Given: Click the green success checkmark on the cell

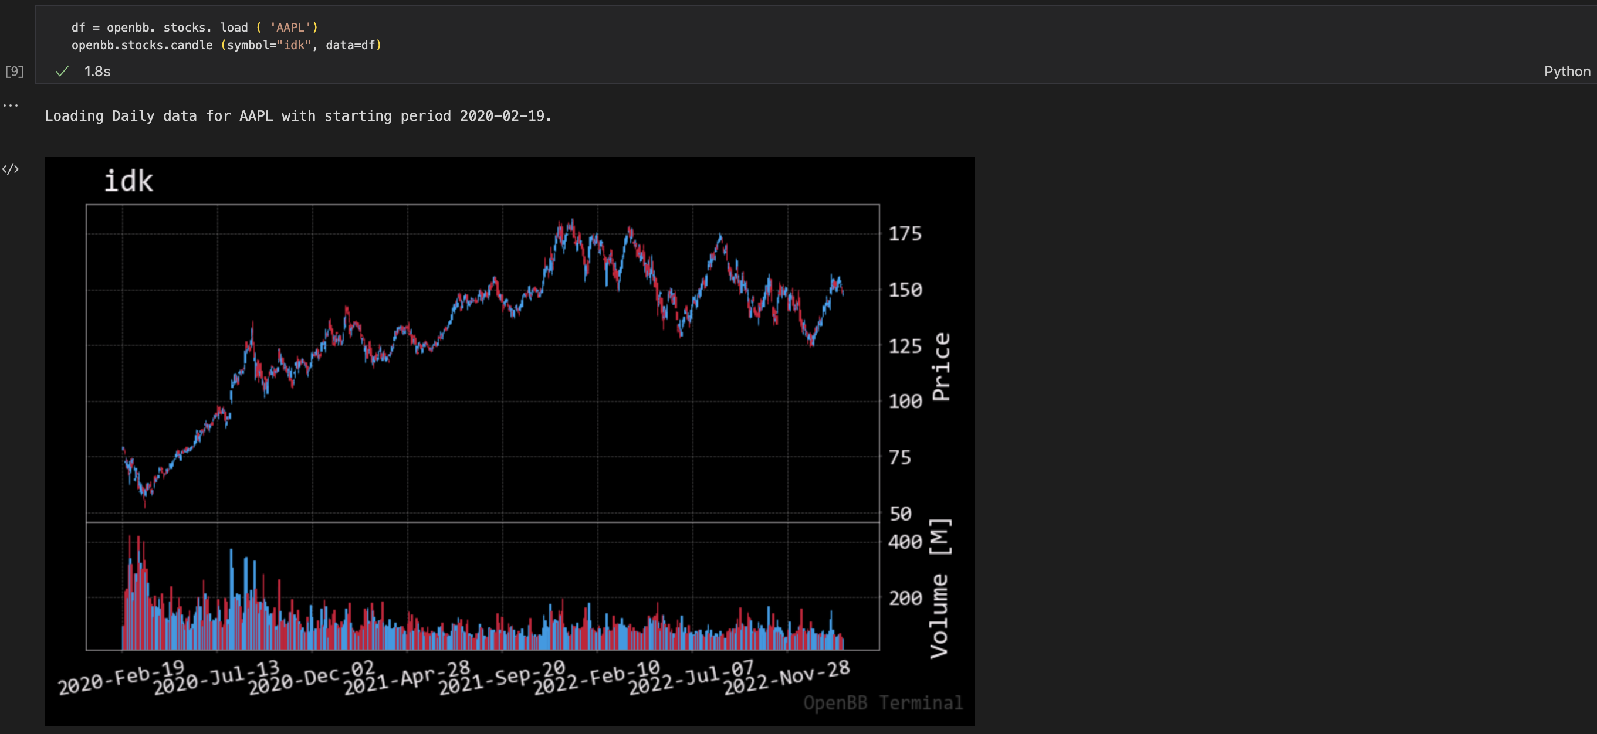Looking at the screenshot, I should point(62,72).
